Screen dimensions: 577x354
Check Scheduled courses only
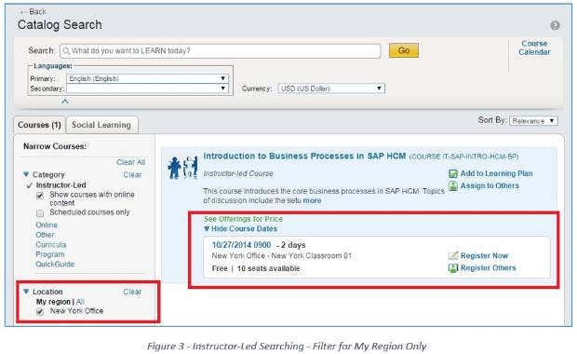click(x=40, y=213)
